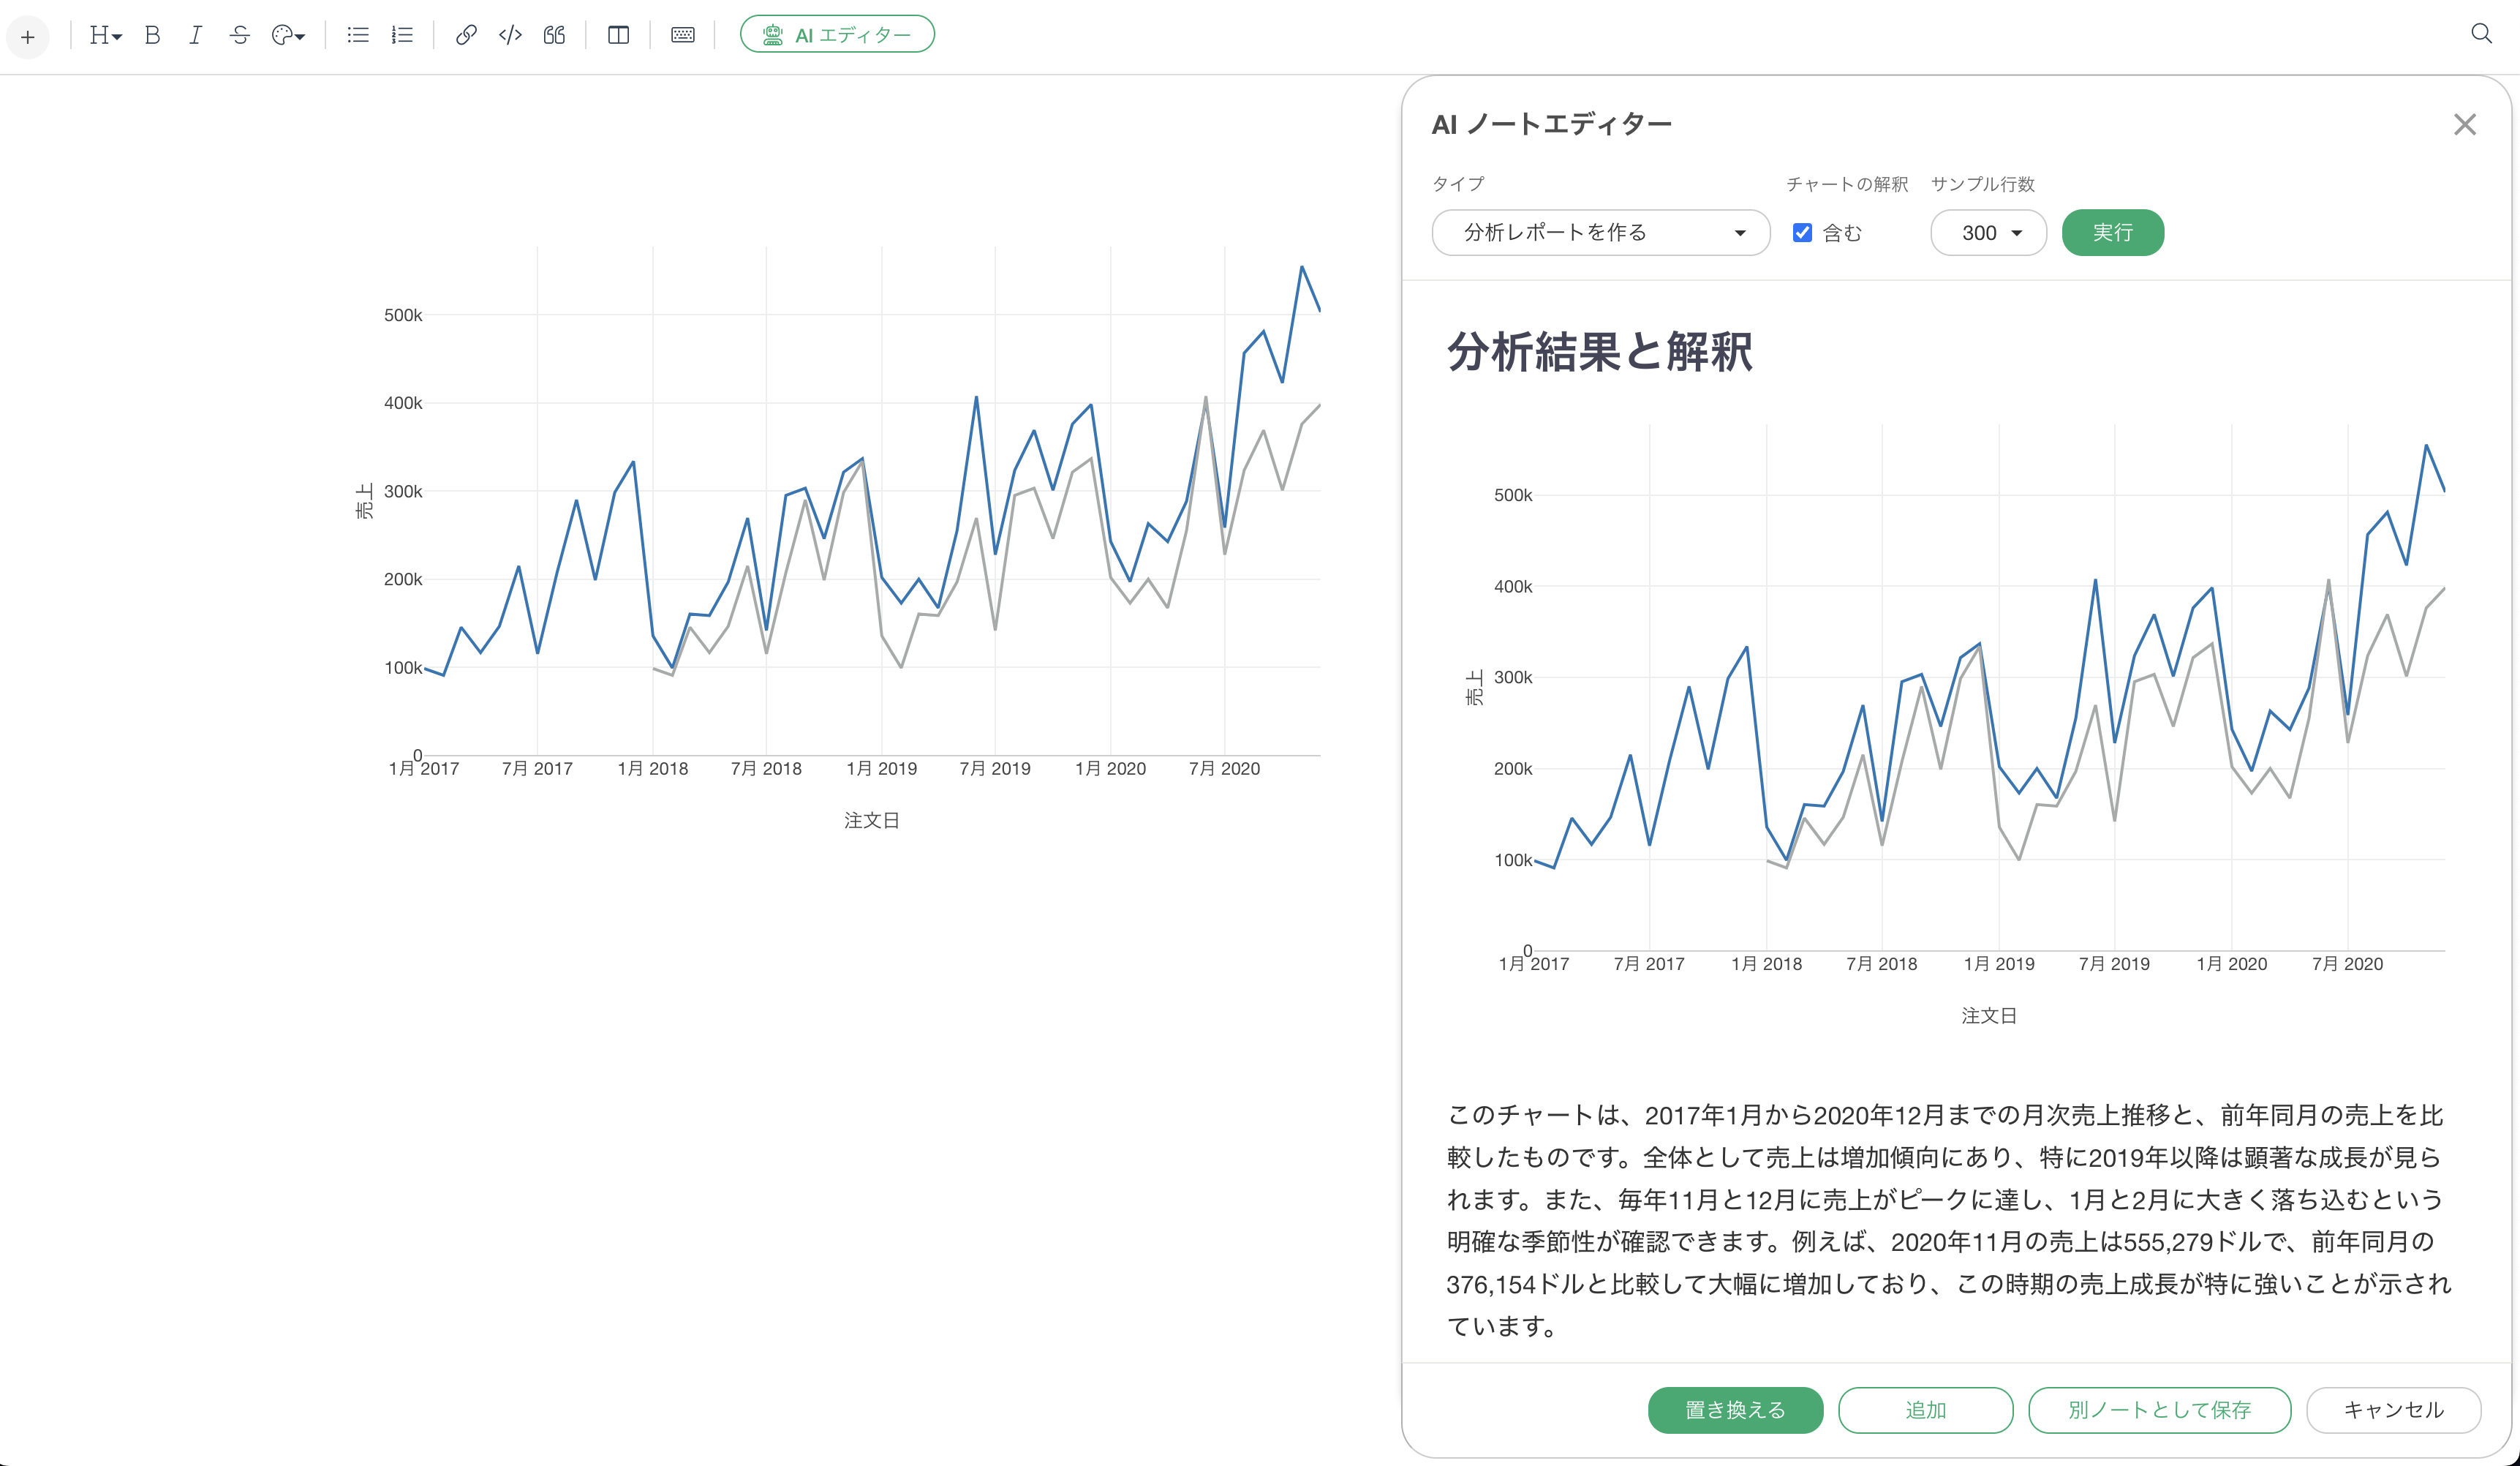This screenshot has width=2520, height=1466.
Task: Click the 置き換える button
Action: 1734,1409
